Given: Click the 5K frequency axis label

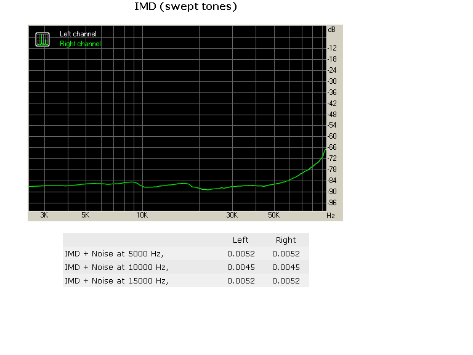Looking at the screenshot, I should tap(86, 215).
